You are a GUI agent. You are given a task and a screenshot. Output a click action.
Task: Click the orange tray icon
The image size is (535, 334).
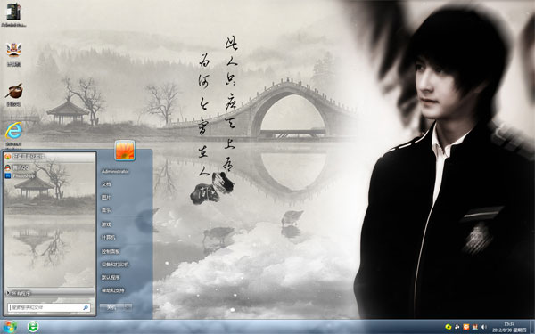click(x=466, y=327)
